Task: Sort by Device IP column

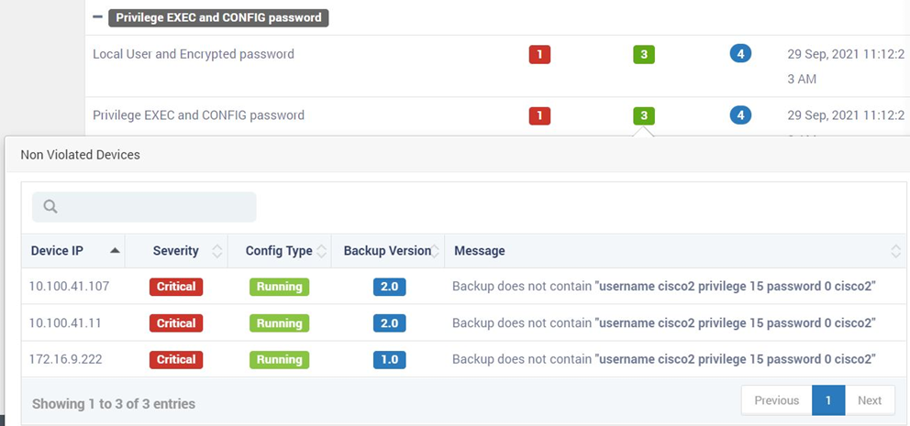Action: [x=73, y=251]
